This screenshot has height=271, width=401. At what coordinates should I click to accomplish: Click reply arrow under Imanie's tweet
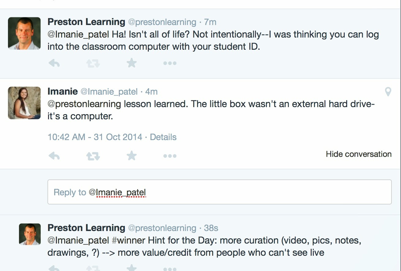tap(54, 156)
